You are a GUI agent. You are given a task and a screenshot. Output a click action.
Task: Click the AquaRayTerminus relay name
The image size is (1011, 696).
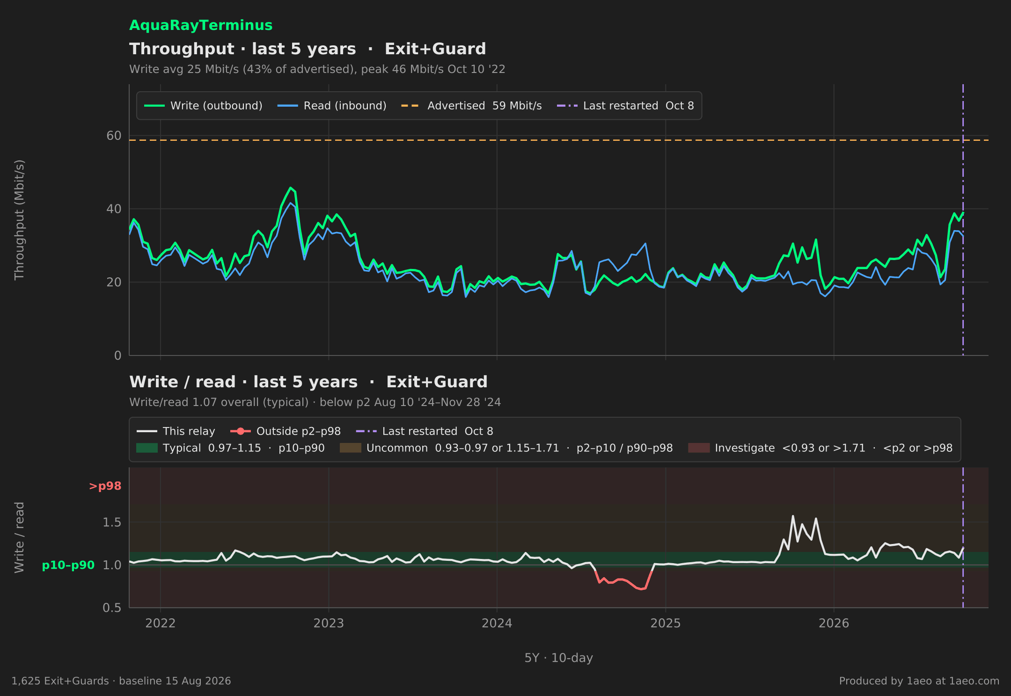[201, 25]
